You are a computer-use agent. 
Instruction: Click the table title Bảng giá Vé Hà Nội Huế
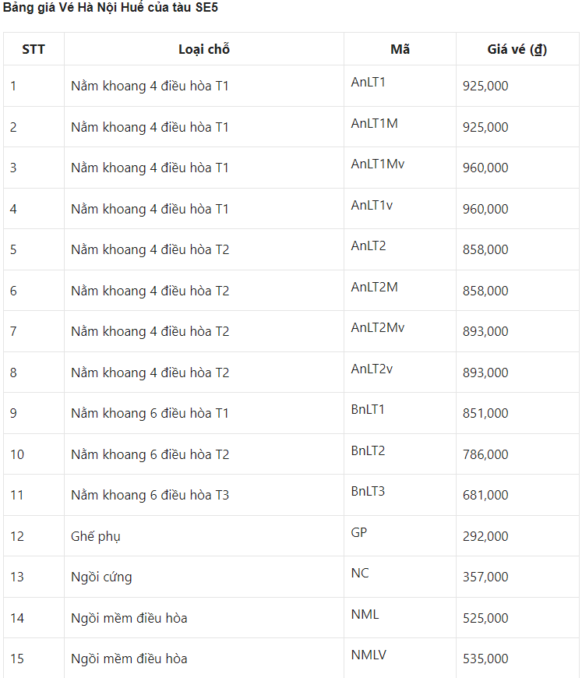tap(111, 7)
